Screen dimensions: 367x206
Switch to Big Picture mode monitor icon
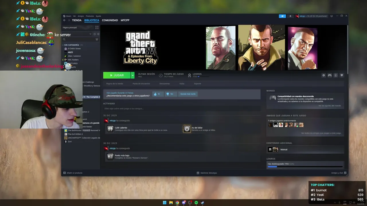click(331, 16)
